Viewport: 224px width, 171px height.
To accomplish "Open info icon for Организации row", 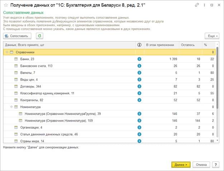I will coord(139,127).
